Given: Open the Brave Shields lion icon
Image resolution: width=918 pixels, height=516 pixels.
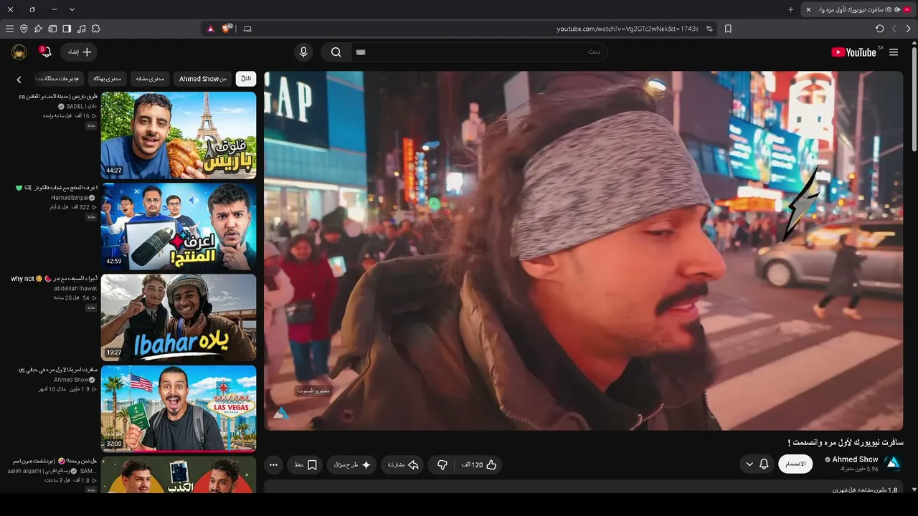Looking at the screenshot, I should click(x=228, y=29).
